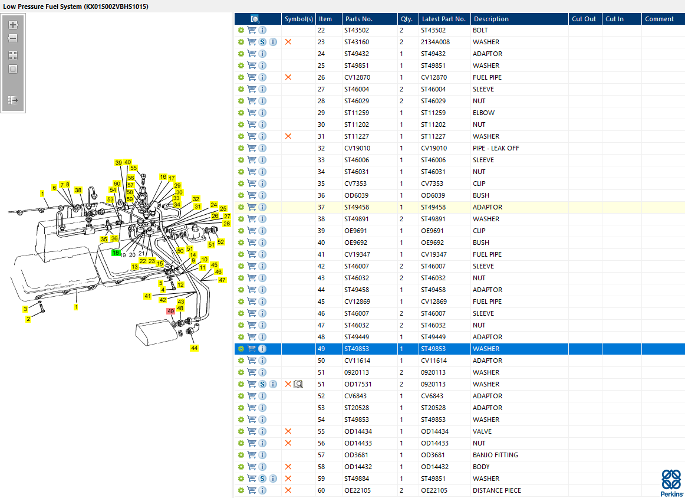
Task: Click the green callout 18 on diagram
Action: 116,253
